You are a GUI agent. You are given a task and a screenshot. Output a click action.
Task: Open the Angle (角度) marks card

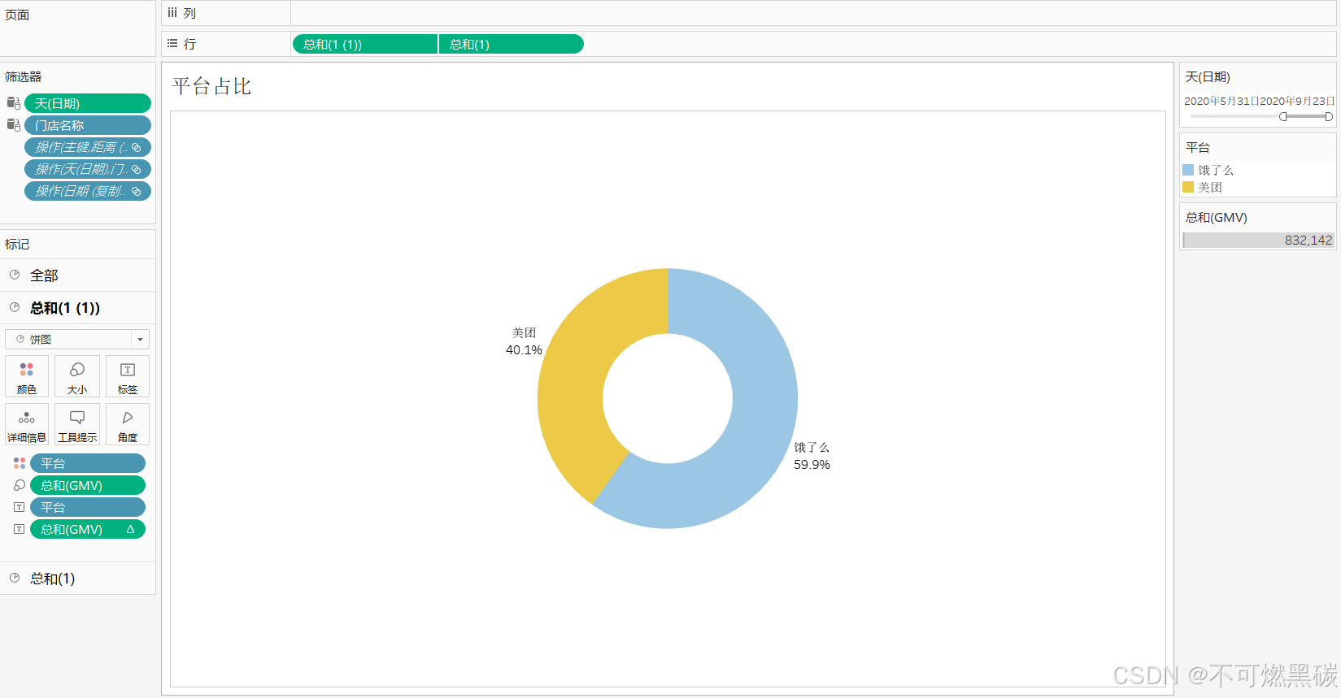[x=128, y=424]
